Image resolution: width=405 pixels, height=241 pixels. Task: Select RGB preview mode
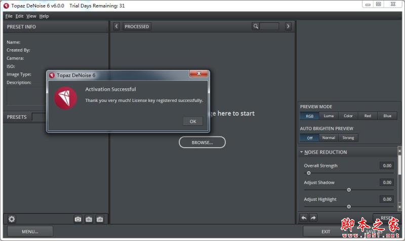coord(309,116)
